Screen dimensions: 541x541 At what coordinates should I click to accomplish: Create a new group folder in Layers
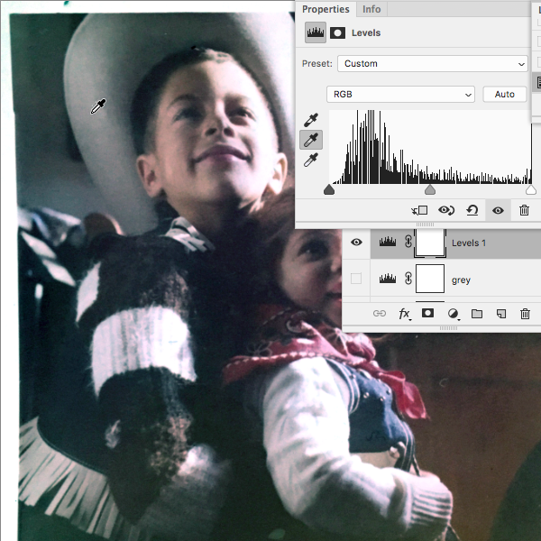477,314
